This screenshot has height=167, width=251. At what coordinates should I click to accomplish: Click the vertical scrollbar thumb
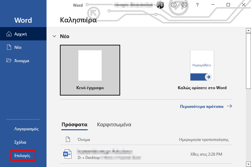pos(248,61)
